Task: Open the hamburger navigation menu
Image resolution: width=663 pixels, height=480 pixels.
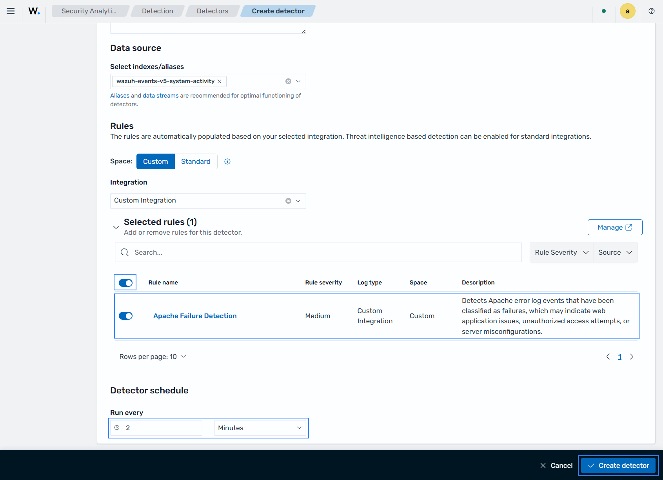Action: click(11, 11)
